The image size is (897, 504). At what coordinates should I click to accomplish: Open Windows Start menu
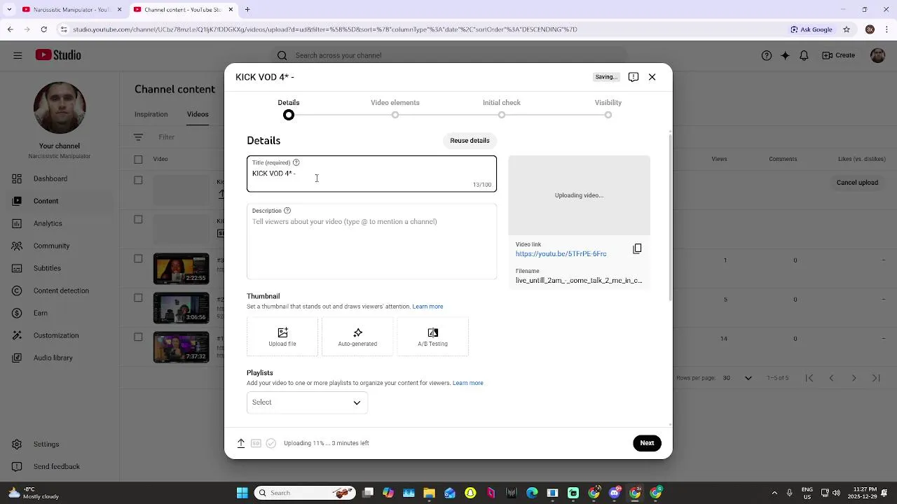tap(242, 493)
